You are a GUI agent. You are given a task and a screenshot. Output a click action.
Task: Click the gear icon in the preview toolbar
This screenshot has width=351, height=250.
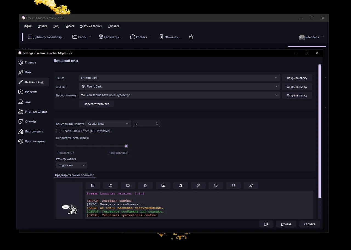(233, 185)
